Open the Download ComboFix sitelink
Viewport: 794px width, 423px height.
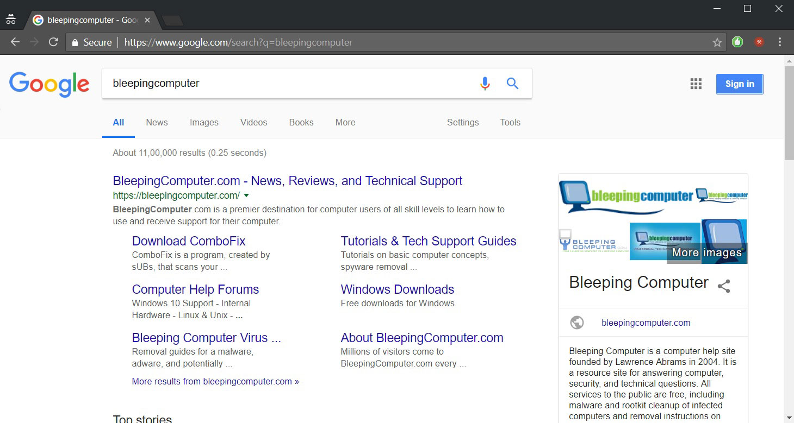[189, 241]
